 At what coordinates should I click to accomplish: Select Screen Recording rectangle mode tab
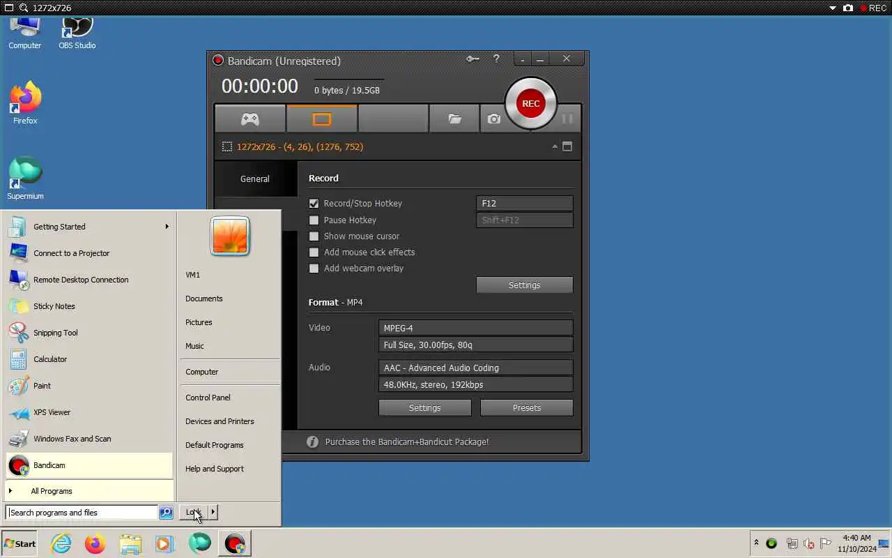coord(321,119)
